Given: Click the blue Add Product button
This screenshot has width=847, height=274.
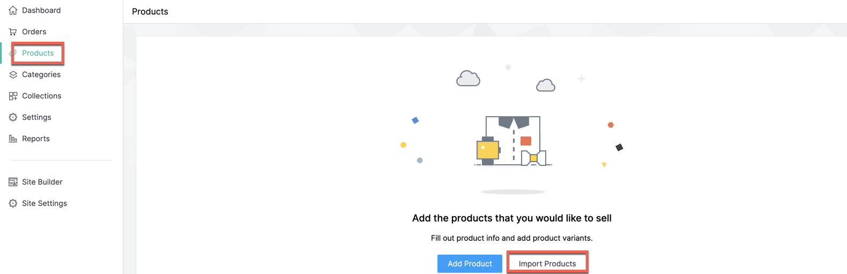Looking at the screenshot, I should pyautogui.click(x=470, y=263).
